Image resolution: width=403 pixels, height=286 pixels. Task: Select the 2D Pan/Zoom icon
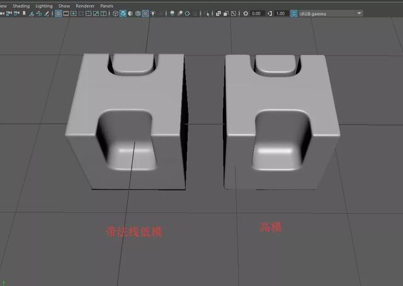[x=39, y=13]
